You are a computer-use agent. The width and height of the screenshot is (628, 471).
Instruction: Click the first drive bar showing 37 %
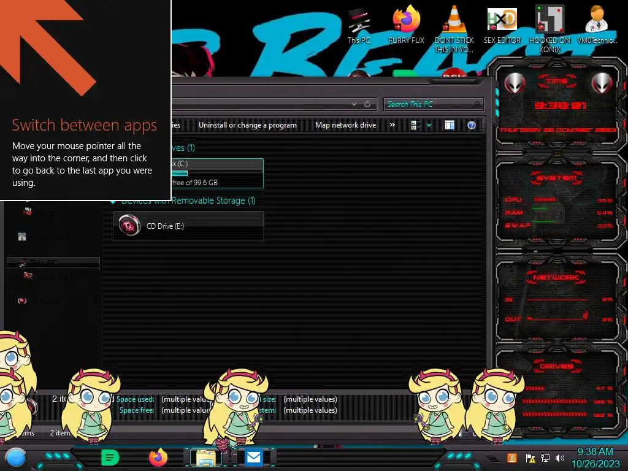[x=569, y=388]
